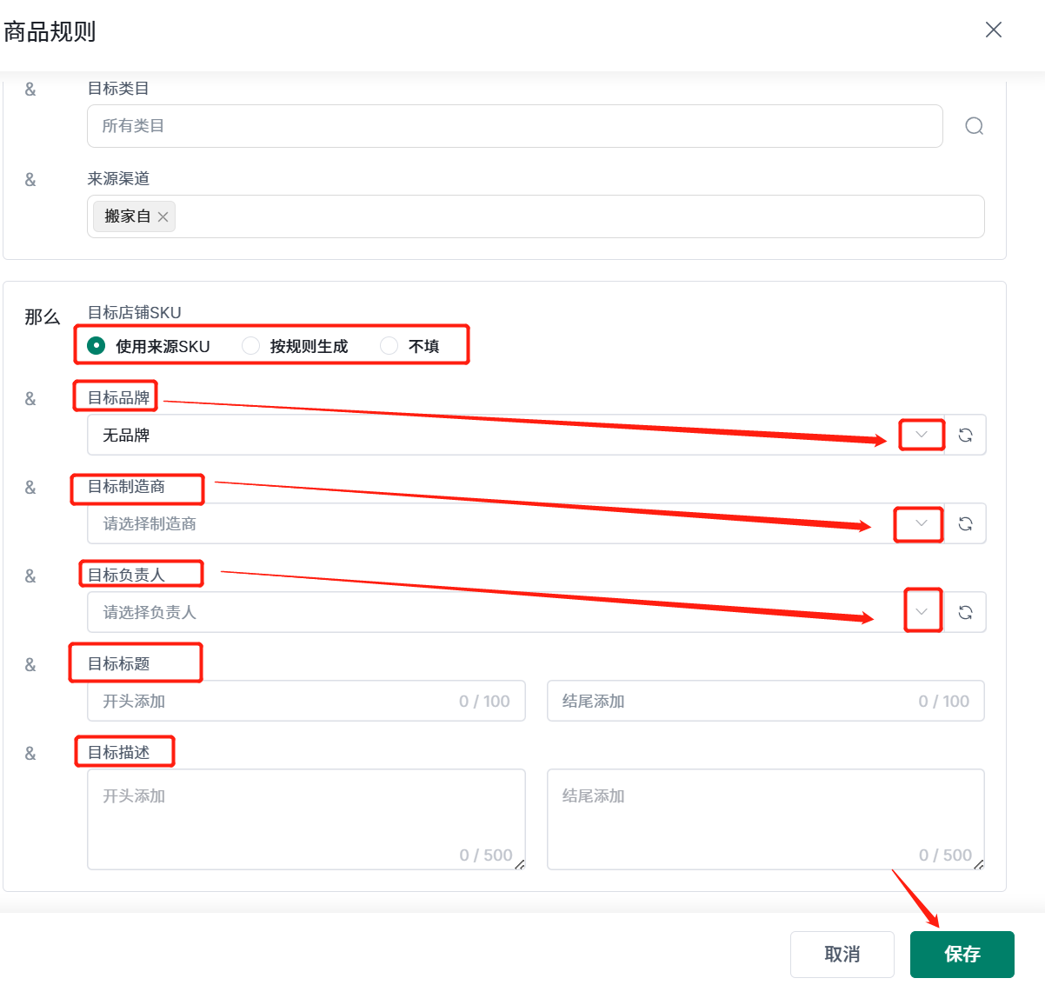1045x985 pixels.
Task: Click the 目标类目 label
Action: pos(119,88)
